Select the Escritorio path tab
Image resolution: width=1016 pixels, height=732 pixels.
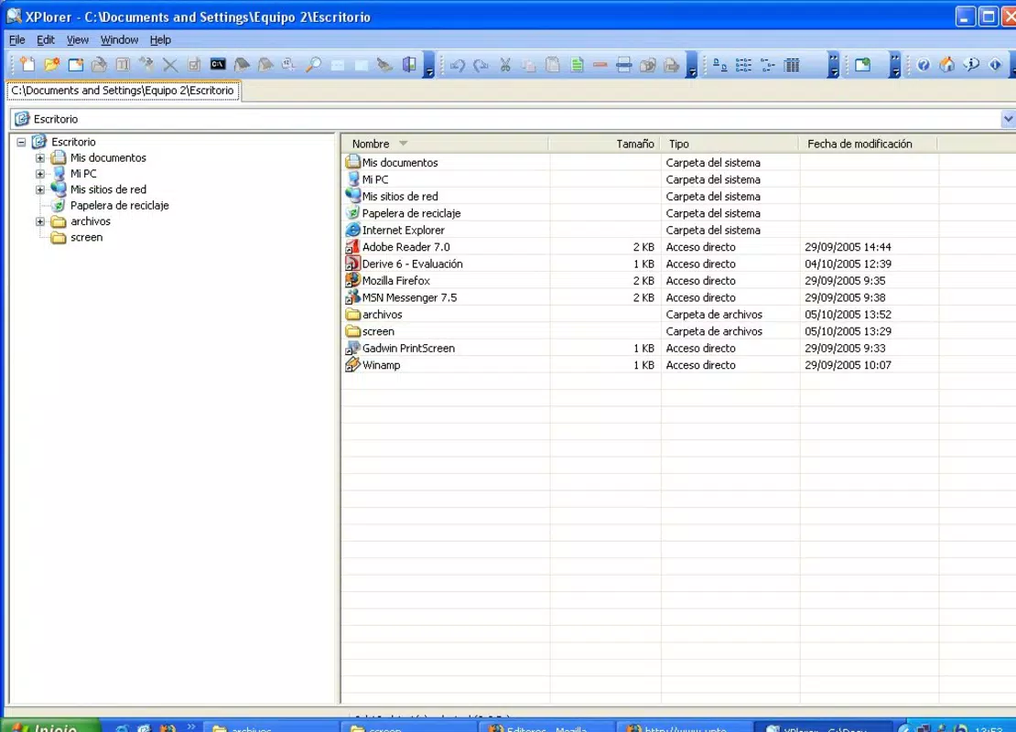123,91
